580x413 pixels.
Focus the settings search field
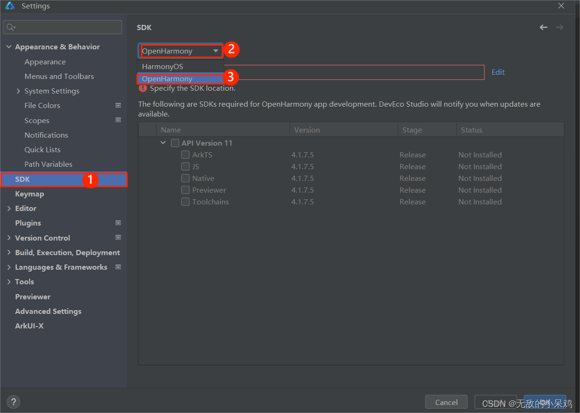click(x=63, y=27)
